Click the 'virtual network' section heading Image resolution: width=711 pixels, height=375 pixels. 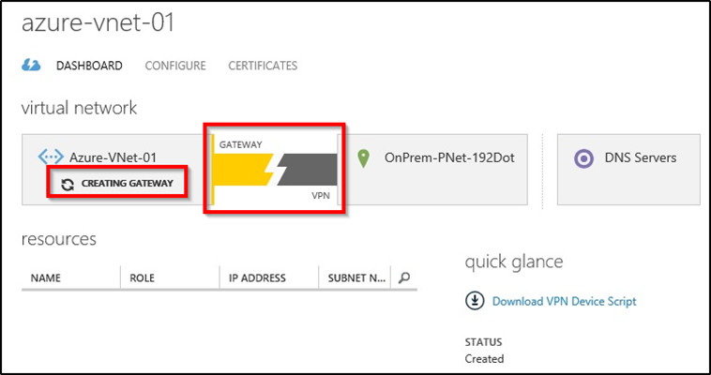click(x=80, y=108)
